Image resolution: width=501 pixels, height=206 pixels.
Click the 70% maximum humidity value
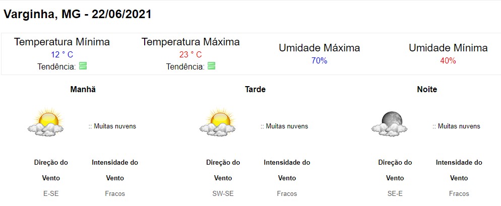coord(319,60)
